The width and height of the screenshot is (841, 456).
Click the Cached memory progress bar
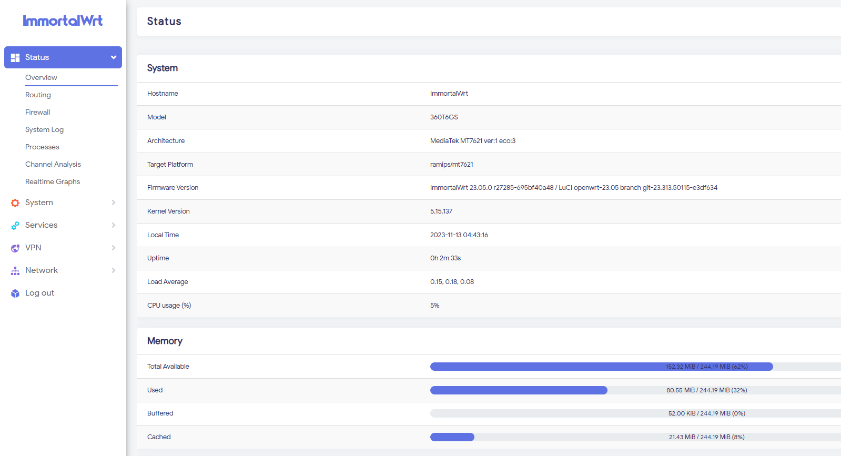click(635, 437)
